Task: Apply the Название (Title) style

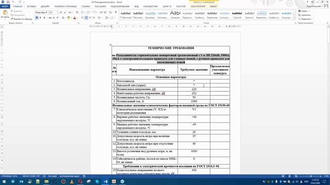Action: pos(175,15)
